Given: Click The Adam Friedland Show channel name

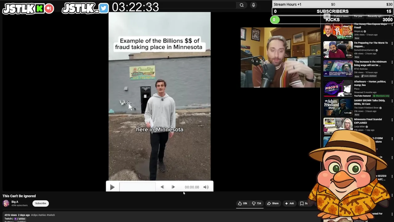Looking at the screenshot, I should [x=366, y=108].
